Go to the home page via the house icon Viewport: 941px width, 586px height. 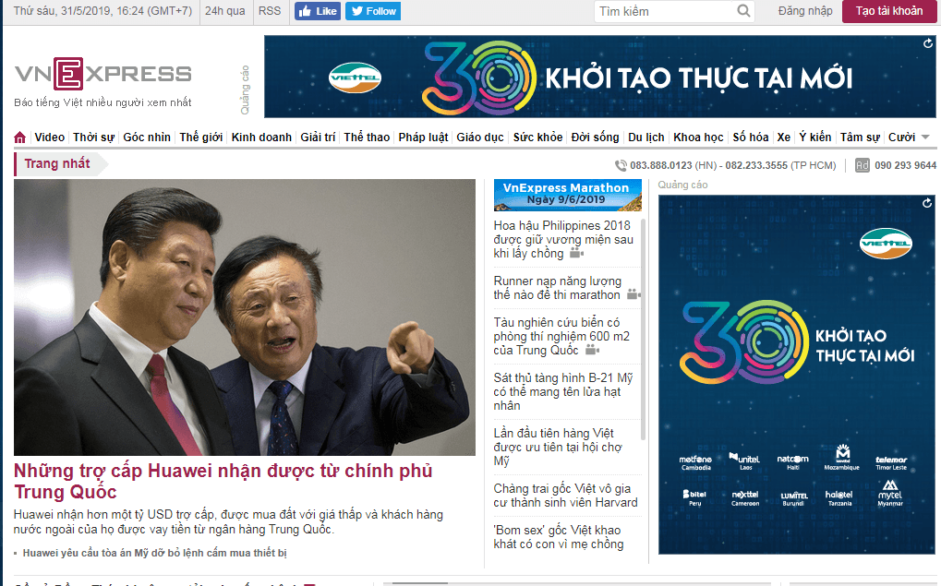(19, 138)
